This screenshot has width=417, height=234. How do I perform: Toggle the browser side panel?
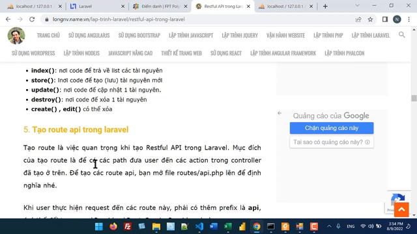pos(385,19)
